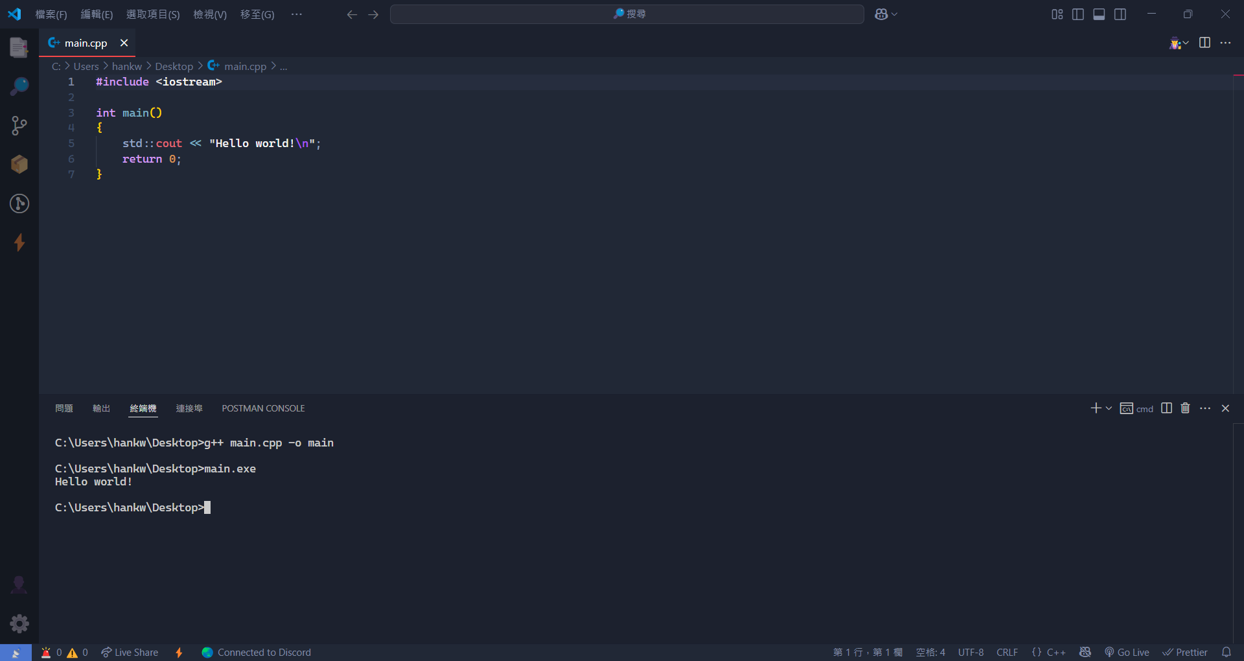Open the lightning bolt sidebar view

(19, 242)
